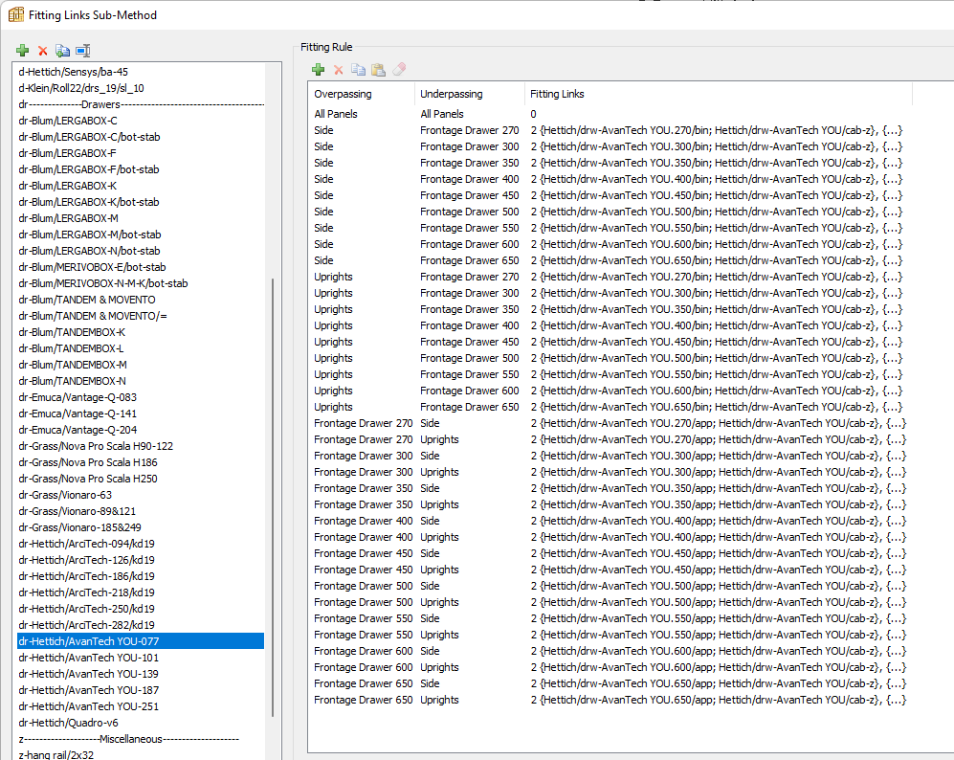
Task: Rename the selected sub-method
Action: tap(83, 51)
